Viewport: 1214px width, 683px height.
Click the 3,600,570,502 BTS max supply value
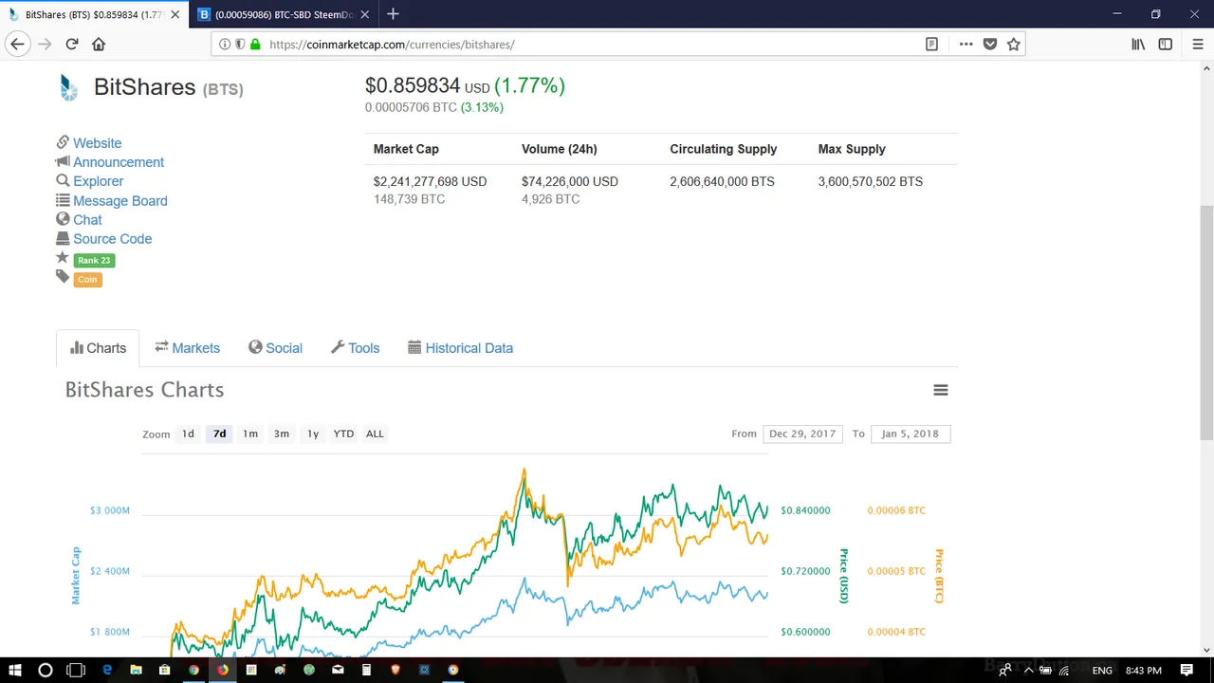coord(870,181)
